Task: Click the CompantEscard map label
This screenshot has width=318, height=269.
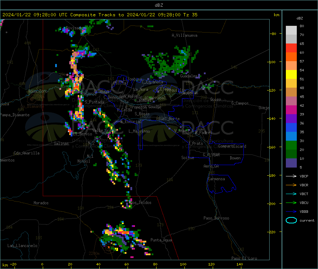Action: pos(232,146)
